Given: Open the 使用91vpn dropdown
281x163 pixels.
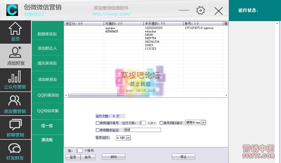Looking at the screenshot, I should click(x=203, y=122).
